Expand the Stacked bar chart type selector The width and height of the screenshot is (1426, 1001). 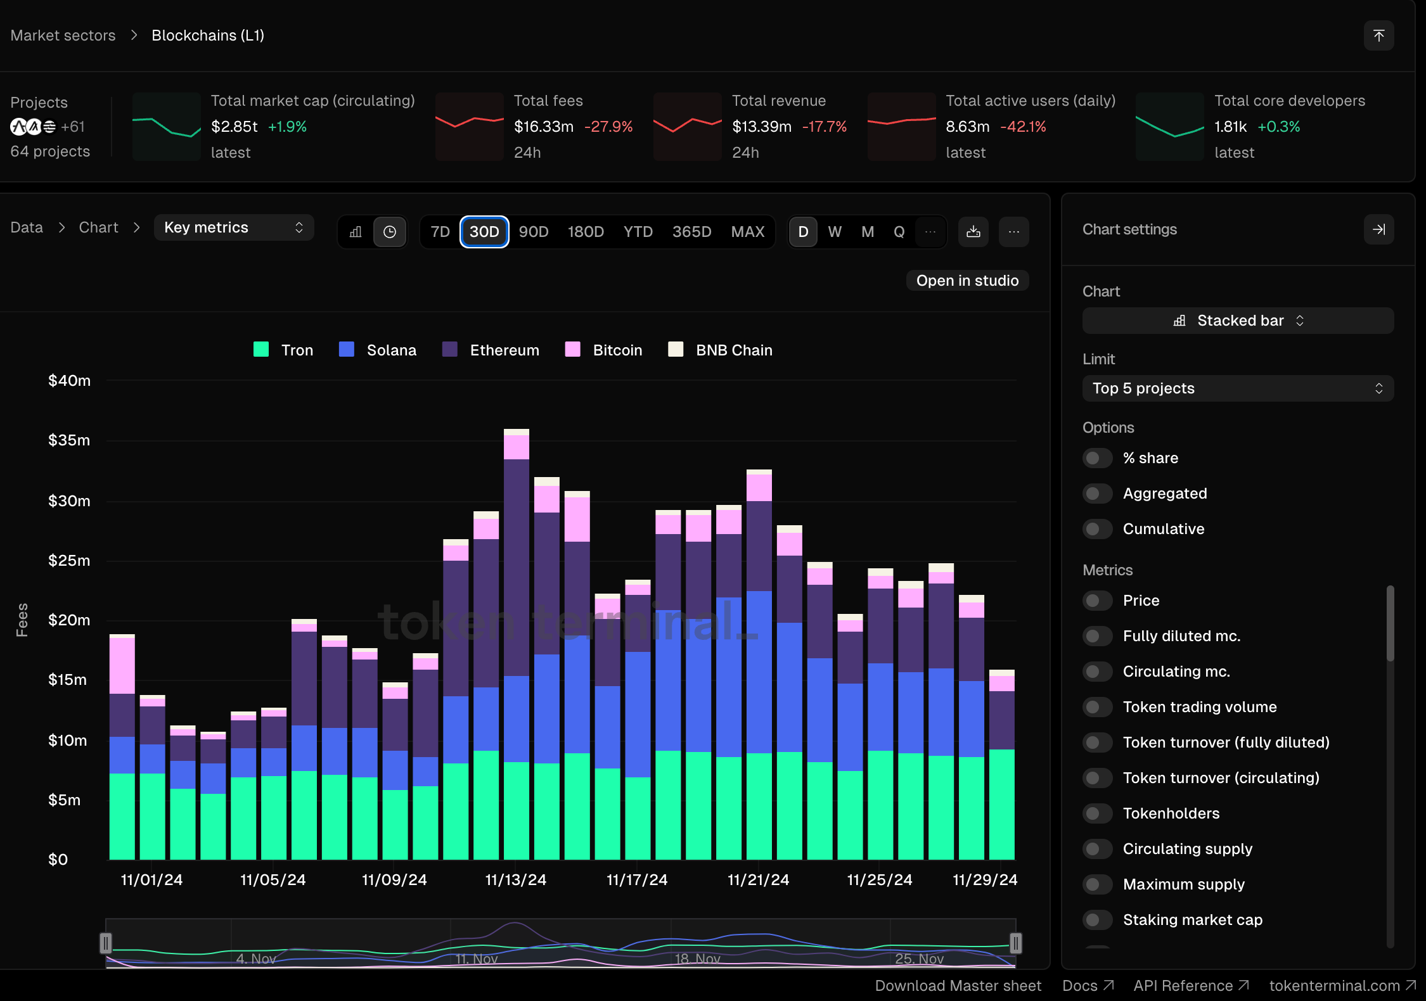pos(1237,321)
